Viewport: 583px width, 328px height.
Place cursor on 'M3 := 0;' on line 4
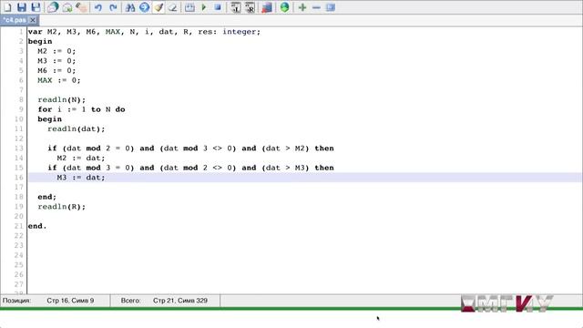(56, 61)
